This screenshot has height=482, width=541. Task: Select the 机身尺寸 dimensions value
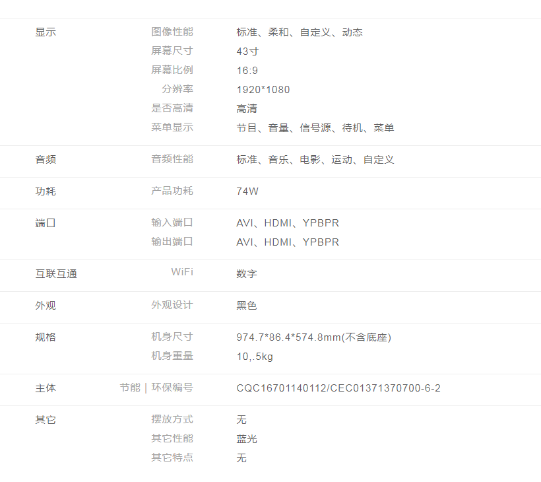tap(313, 337)
